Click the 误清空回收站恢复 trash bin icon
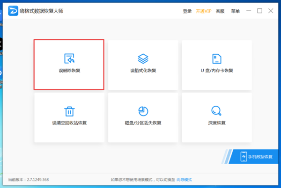This screenshot has height=188, width=281. pyautogui.click(x=69, y=111)
